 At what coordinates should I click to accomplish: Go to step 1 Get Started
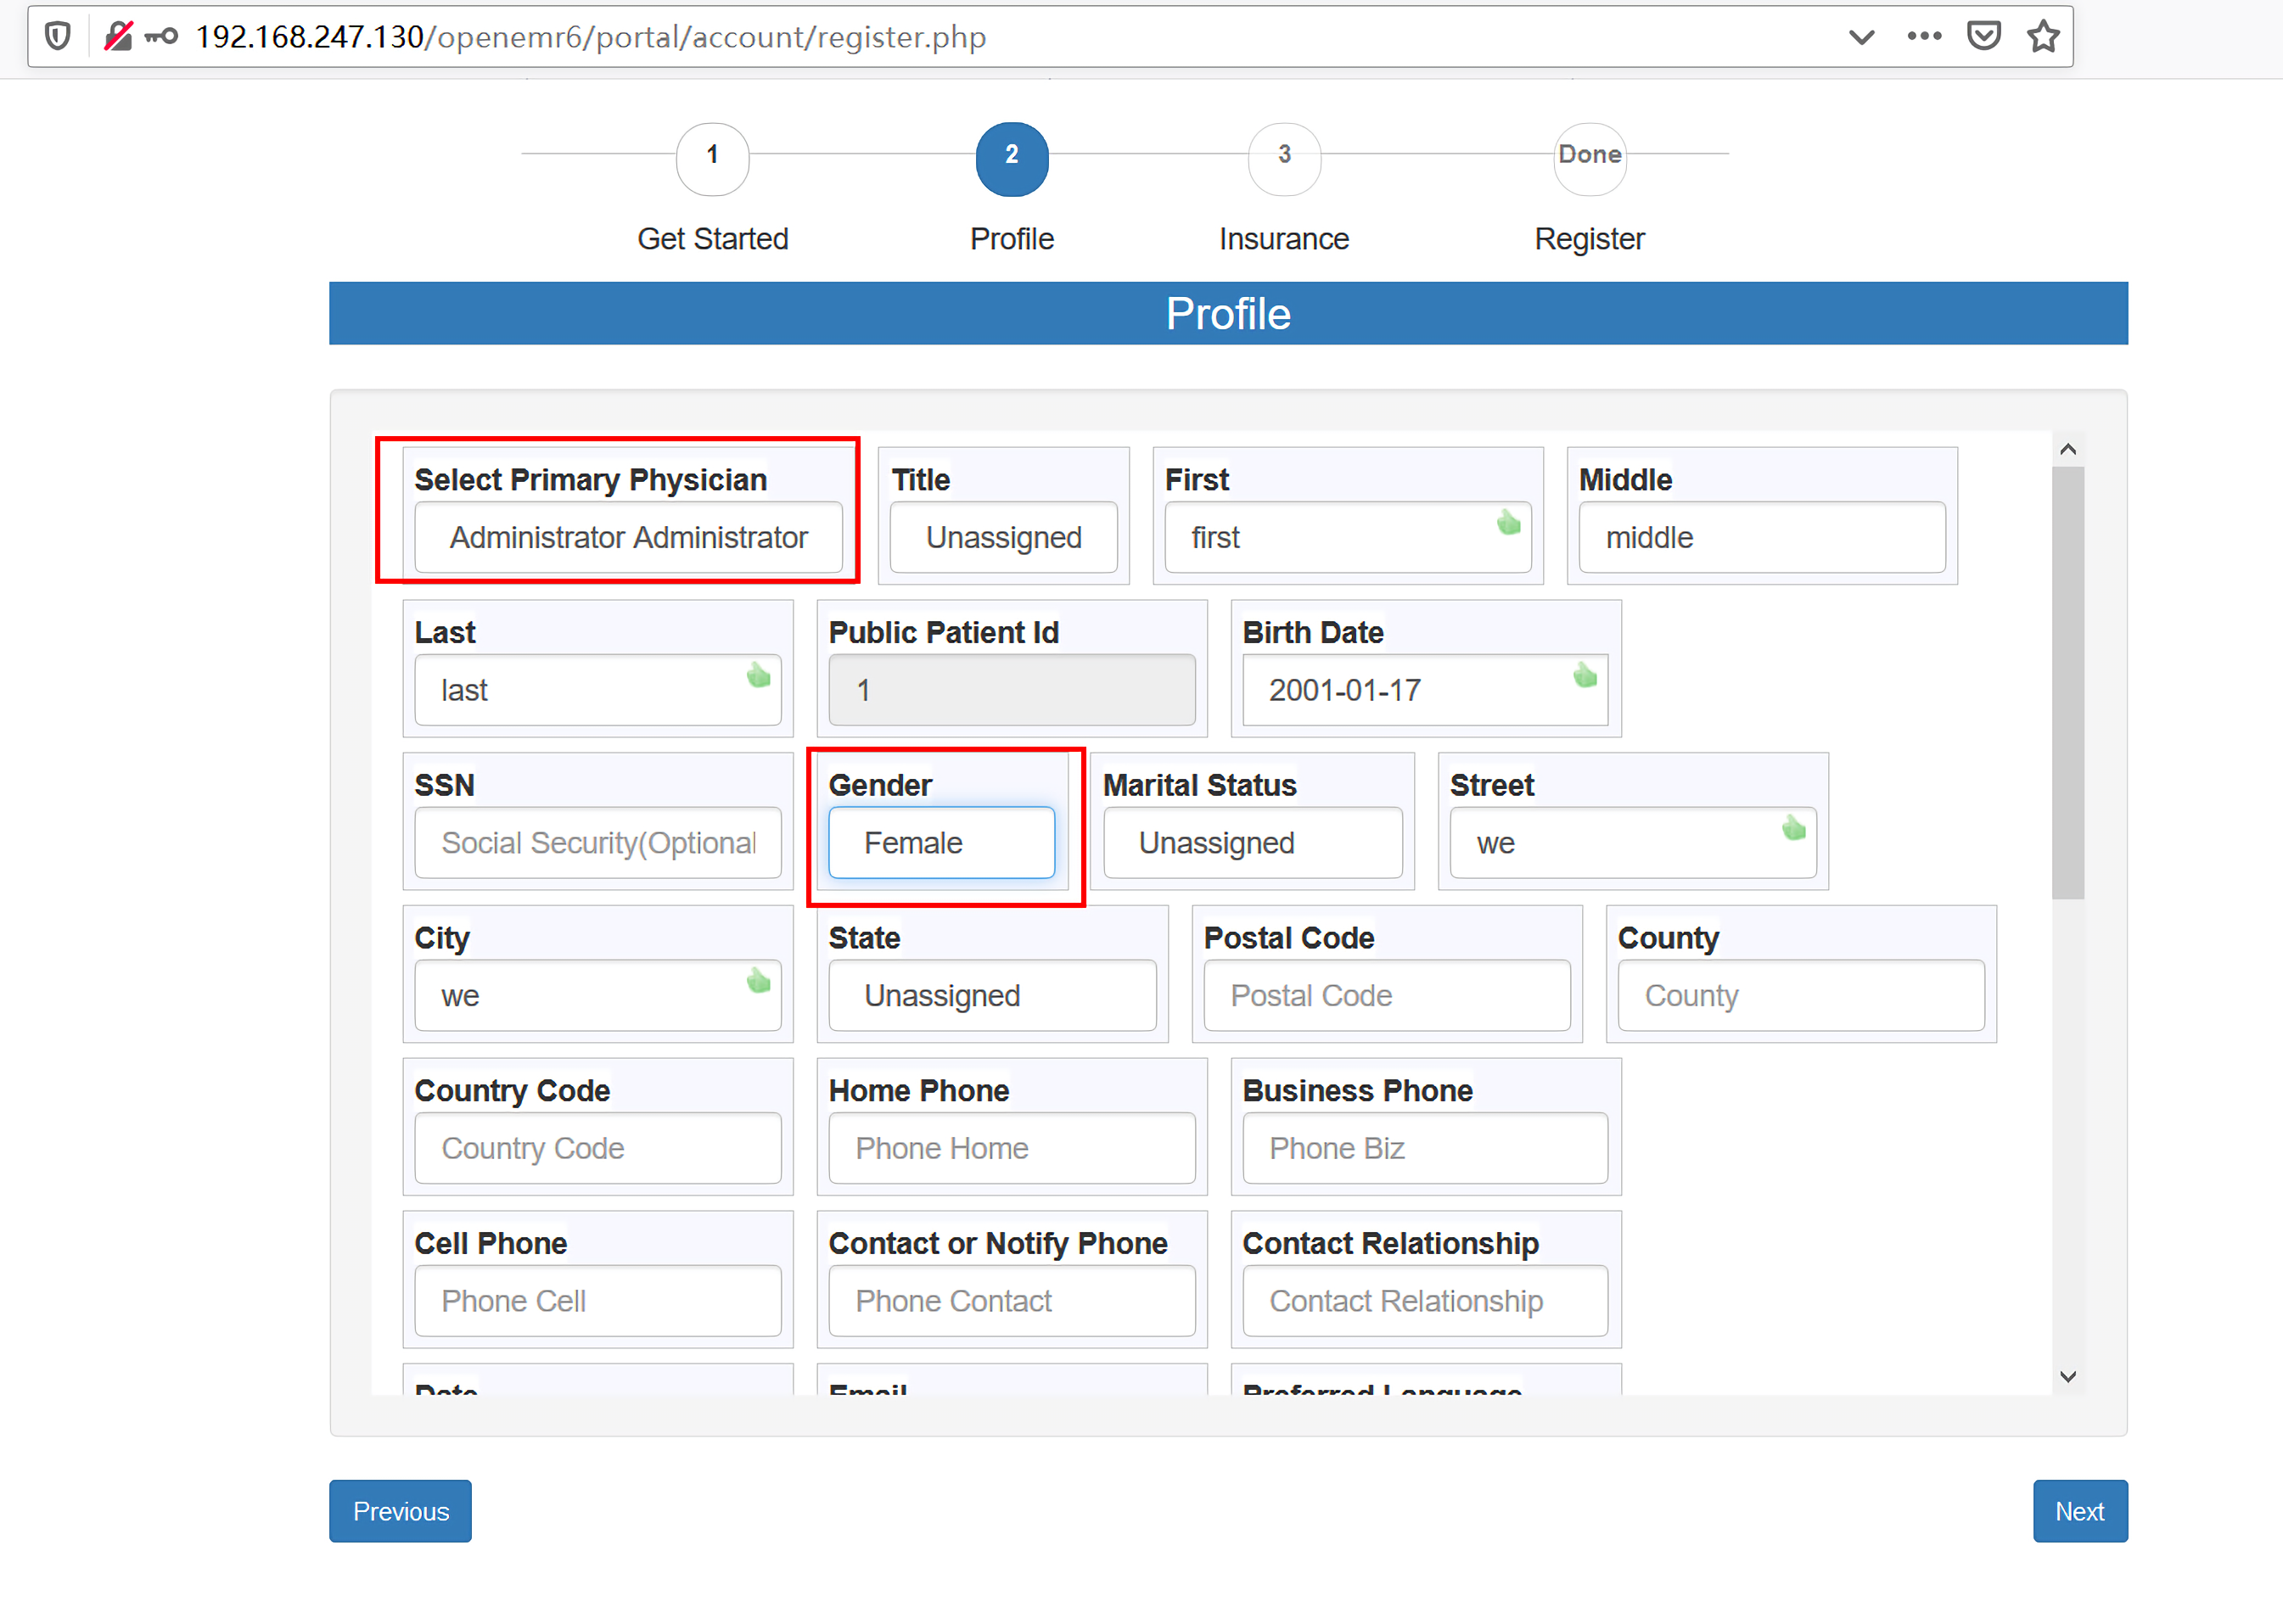[x=712, y=158]
